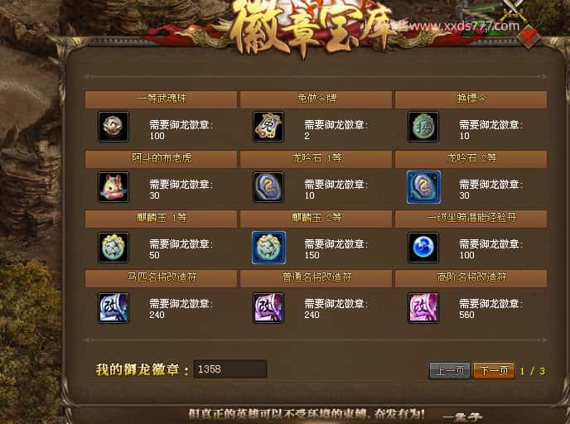Viewport: 570px width, 424px height.
Task: Select the 麒麟玉 1等 jade icon
Action: tap(114, 248)
